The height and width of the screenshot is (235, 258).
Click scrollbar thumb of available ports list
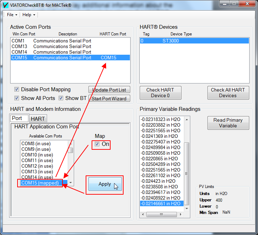[x=71, y=150]
